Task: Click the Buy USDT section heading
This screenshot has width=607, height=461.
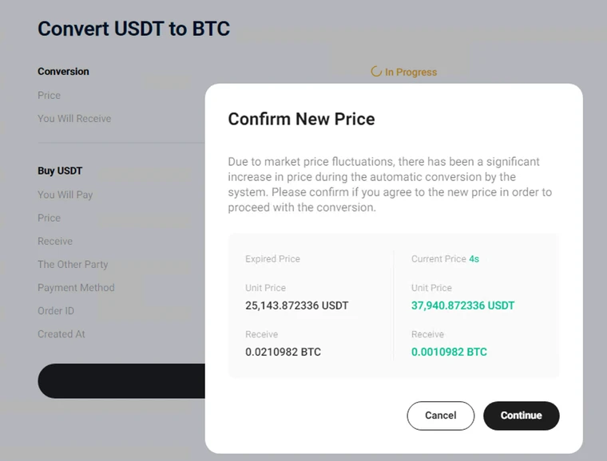Action: (x=60, y=171)
